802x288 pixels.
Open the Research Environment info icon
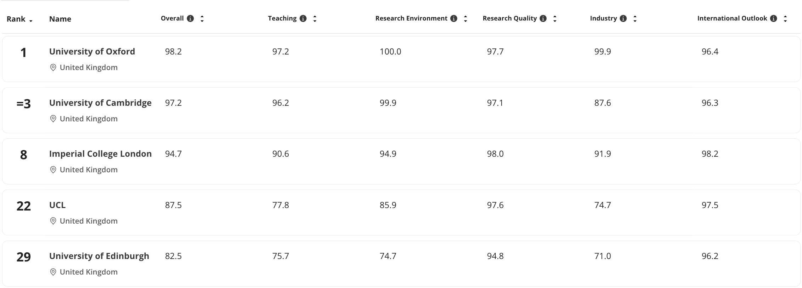pos(453,18)
